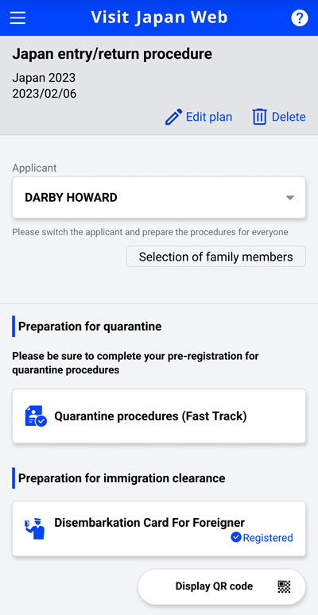Select Edit plan link

click(199, 117)
